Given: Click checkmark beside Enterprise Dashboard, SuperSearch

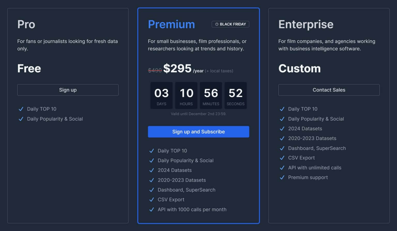Looking at the screenshot, I should click(282, 148).
